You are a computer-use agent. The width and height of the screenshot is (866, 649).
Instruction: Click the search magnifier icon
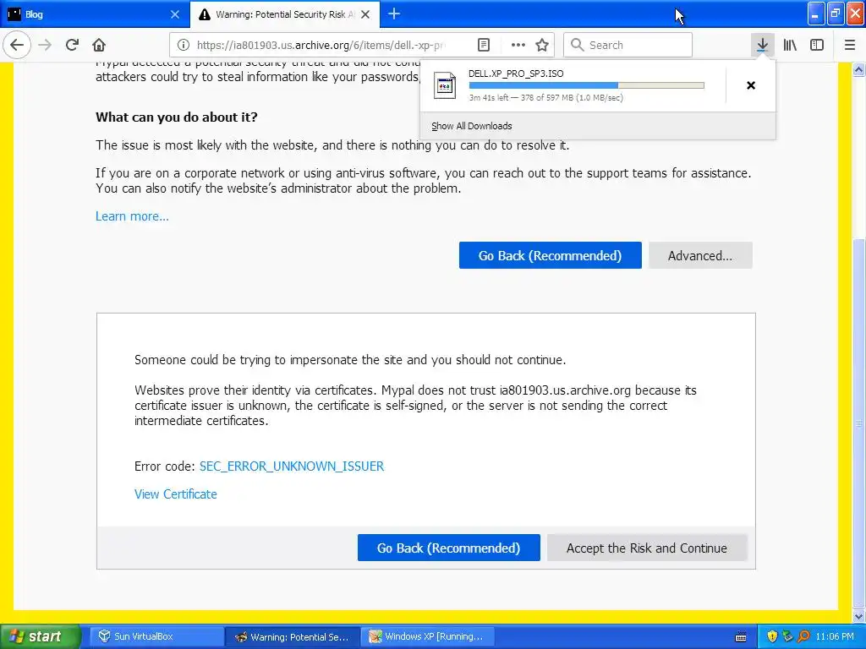click(577, 45)
